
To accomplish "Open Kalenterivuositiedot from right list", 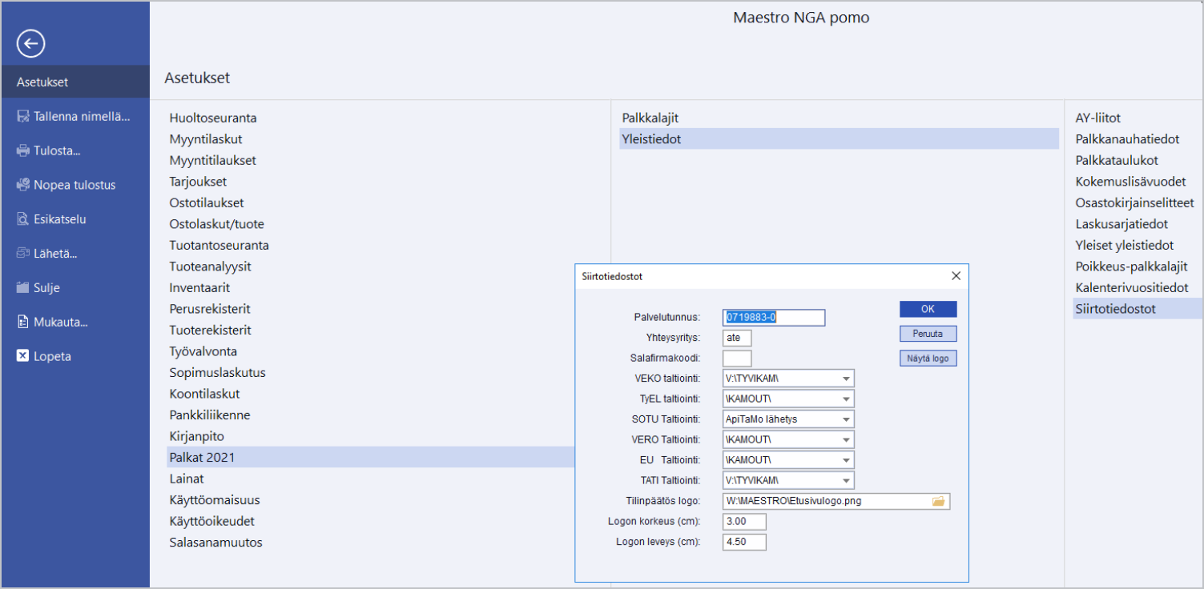I will (x=1131, y=287).
